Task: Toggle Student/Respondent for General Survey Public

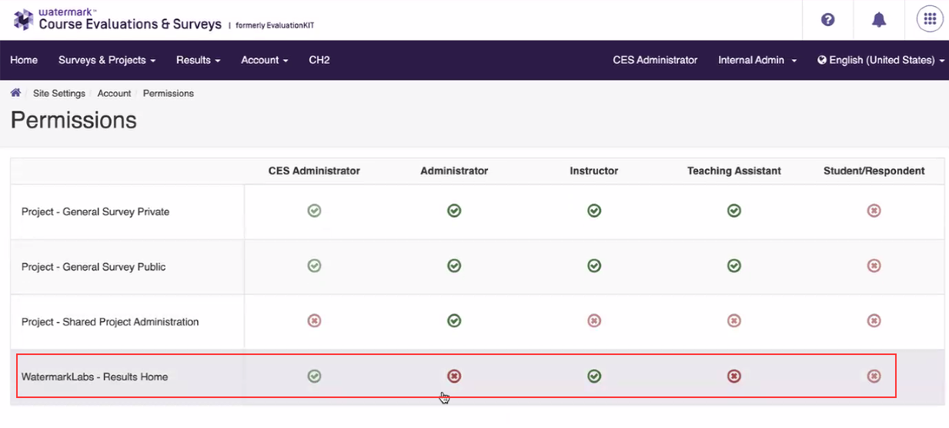Action: pos(874,266)
